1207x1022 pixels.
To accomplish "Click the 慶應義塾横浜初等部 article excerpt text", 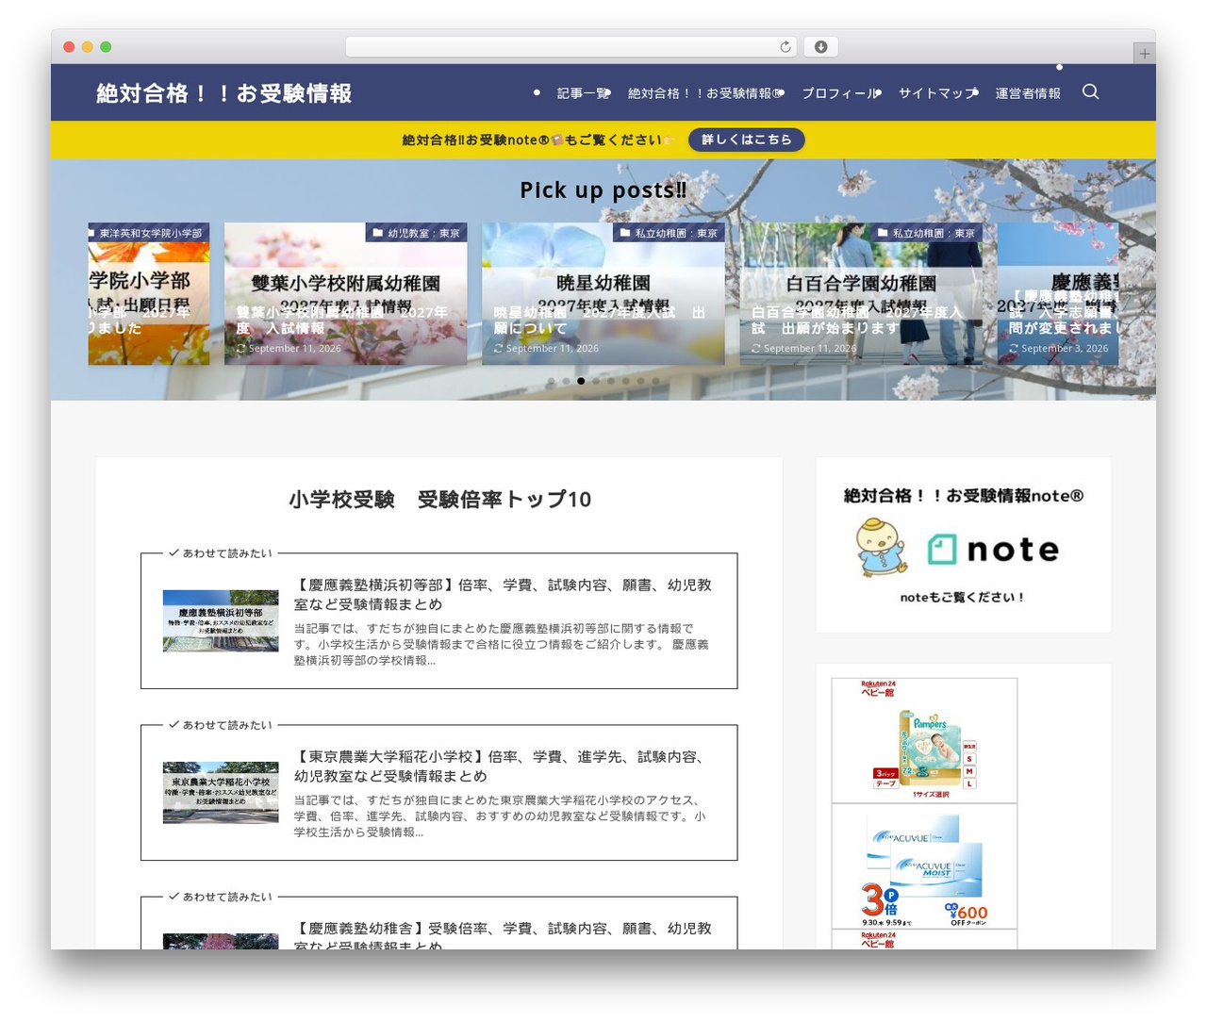I will click(x=503, y=645).
